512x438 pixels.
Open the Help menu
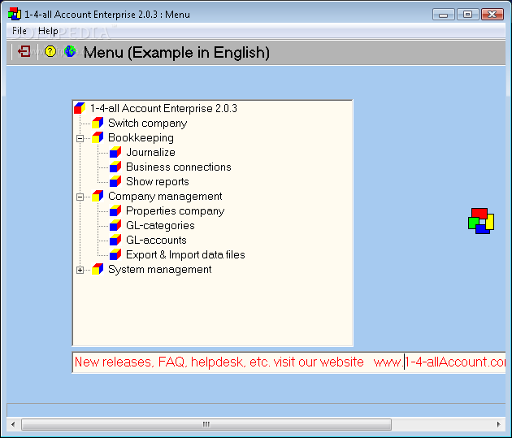point(48,31)
